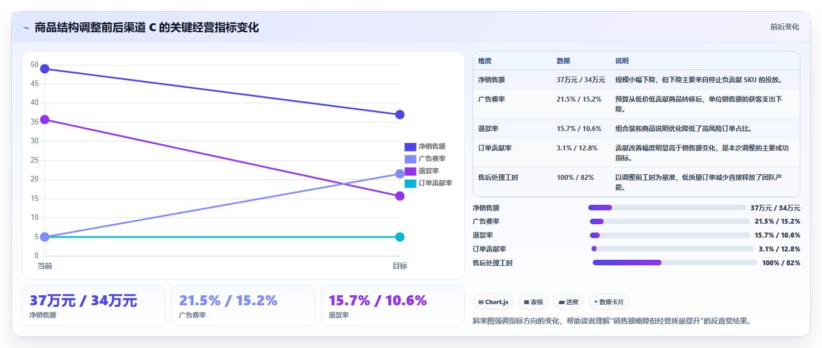Toggle the 退款率 legend color box

[410, 171]
